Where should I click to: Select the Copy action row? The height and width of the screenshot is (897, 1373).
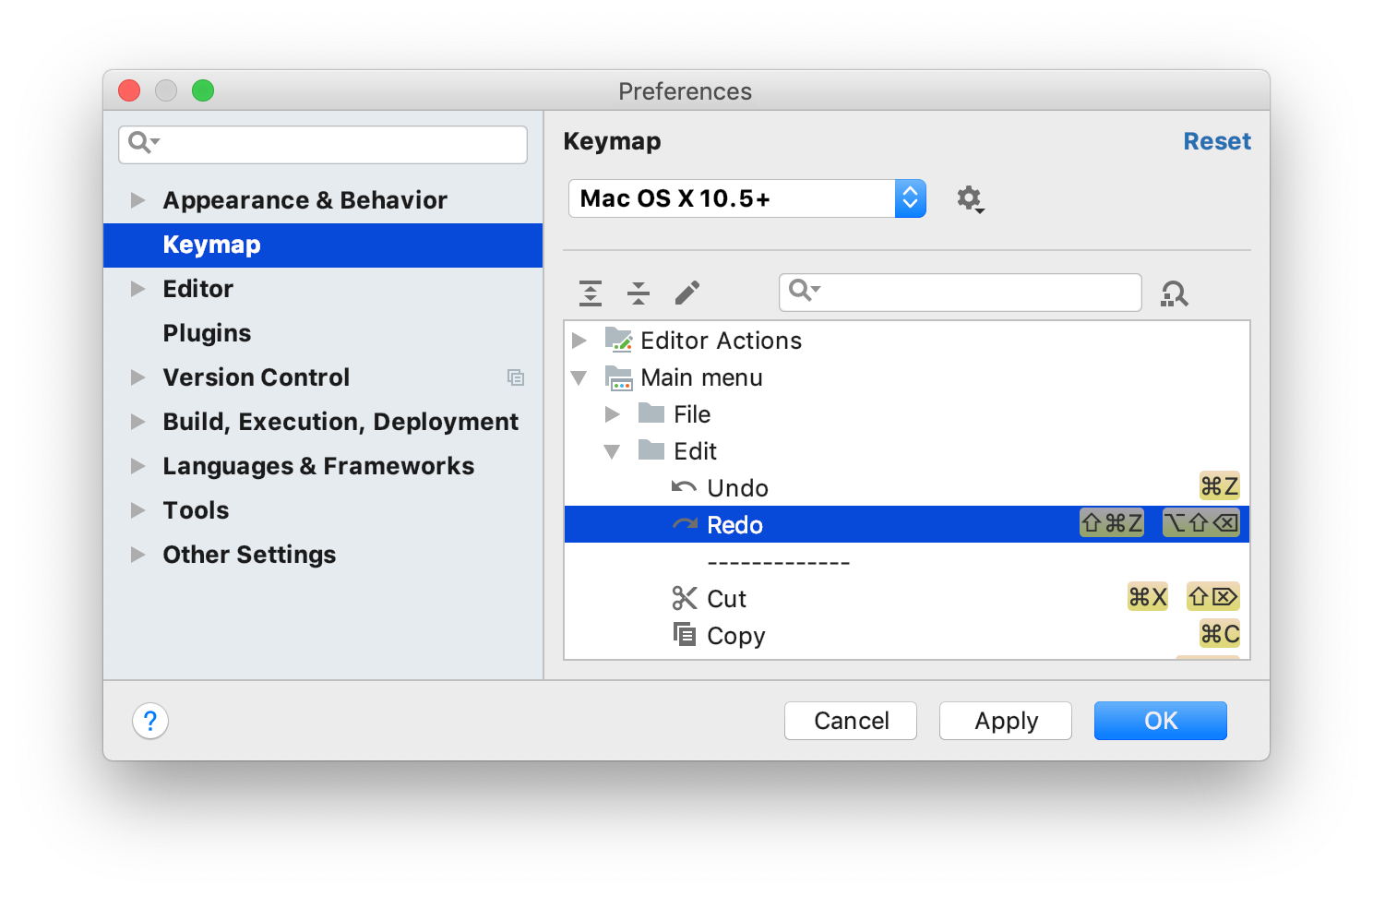[x=907, y=635]
